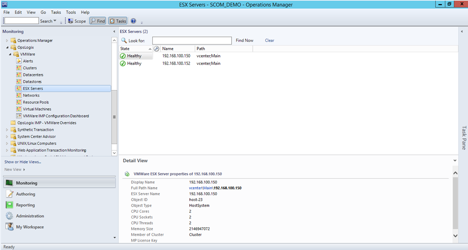Open the Go menu
The image size is (468, 250).
43,12
